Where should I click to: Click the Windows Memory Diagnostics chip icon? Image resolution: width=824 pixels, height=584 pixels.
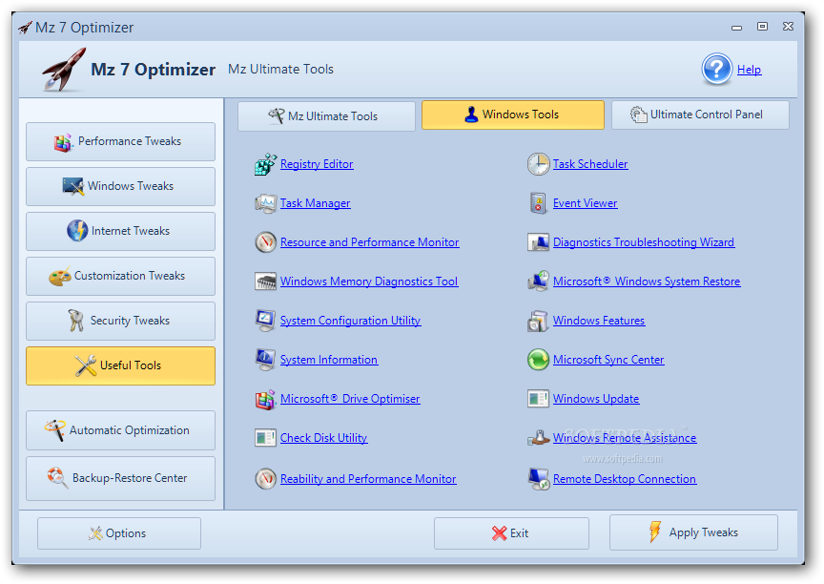click(x=265, y=282)
